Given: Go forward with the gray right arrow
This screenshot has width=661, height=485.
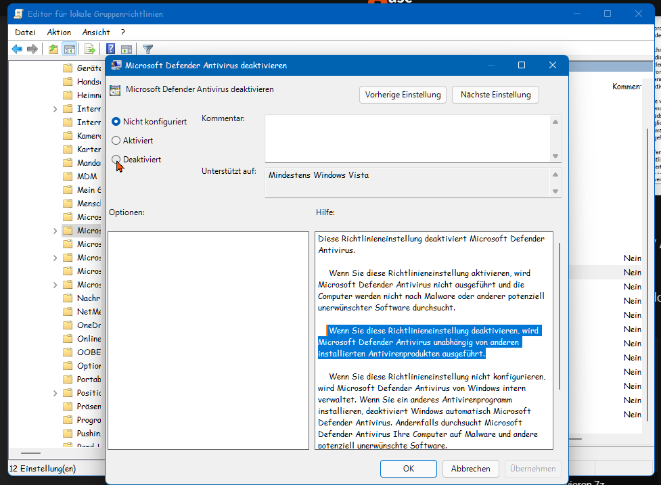Looking at the screenshot, I should pyautogui.click(x=32, y=49).
